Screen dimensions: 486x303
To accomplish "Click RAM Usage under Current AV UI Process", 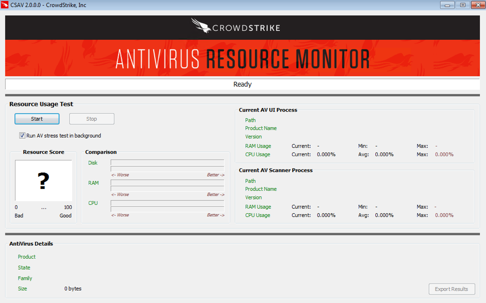I will [258, 146].
